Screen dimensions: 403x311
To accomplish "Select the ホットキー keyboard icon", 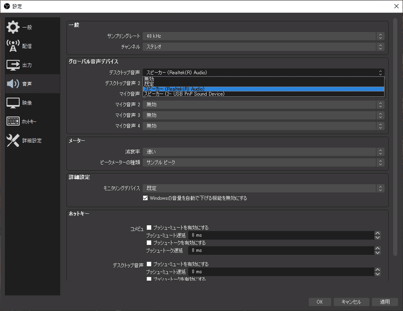I will point(13,121).
